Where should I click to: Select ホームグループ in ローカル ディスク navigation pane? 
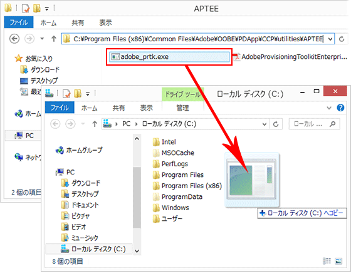[x=79, y=150]
